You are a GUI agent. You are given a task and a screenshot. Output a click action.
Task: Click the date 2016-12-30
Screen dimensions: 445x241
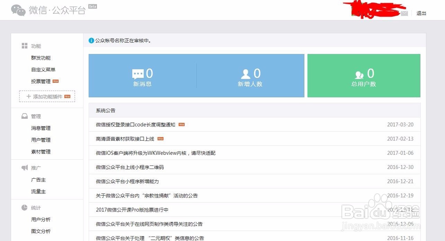pyautogui.click(x=400, y=167)
